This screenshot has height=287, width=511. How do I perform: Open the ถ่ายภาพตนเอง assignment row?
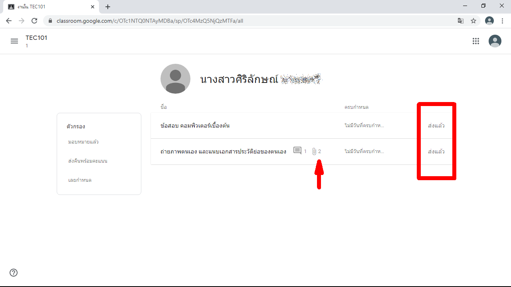click(223, 151)
